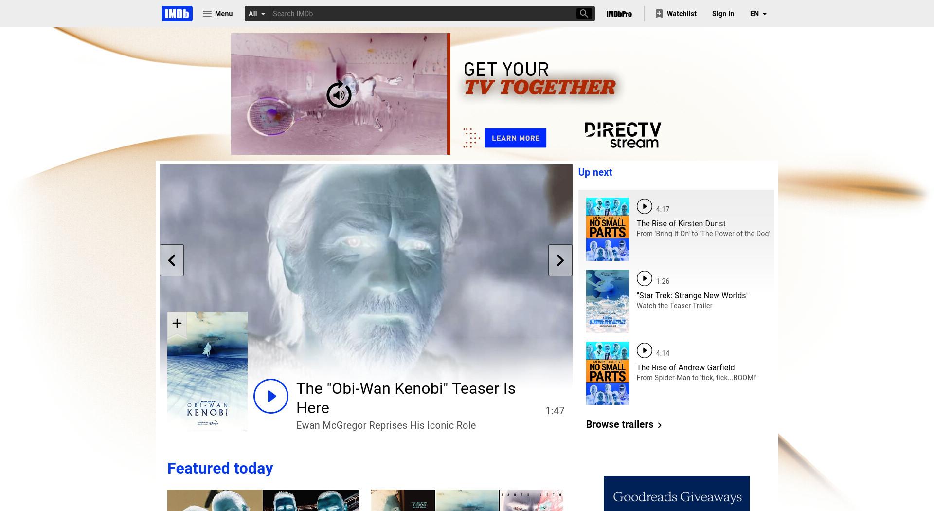Play the Obi-Wan Kenobi teaser

[271, 396]
